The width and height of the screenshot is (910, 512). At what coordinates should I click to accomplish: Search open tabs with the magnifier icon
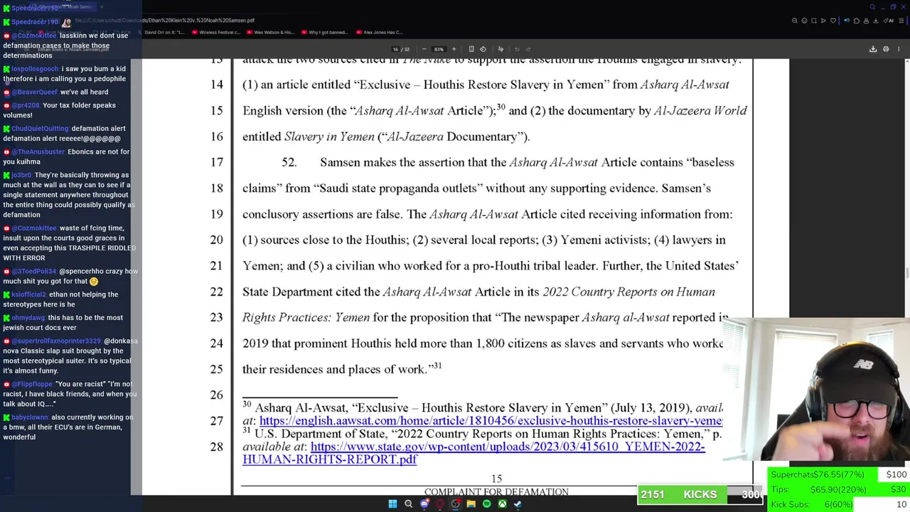tap(872, 6)
